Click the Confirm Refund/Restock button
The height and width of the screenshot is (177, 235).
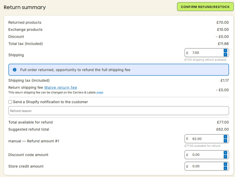pos(205,7)
